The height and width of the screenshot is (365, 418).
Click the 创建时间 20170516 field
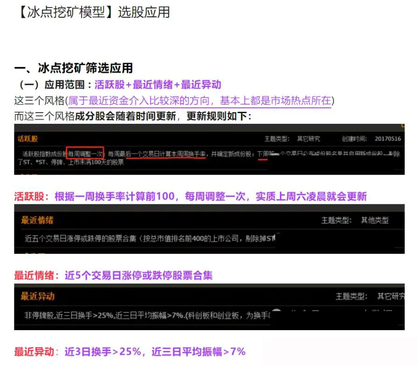(x=371, y=139)
